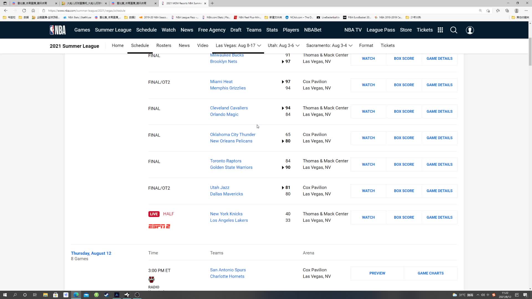The height and width of the screenshot is (299, 532).
Task: Click the page vertical scrollbar thumb
Action: [530, 51]
